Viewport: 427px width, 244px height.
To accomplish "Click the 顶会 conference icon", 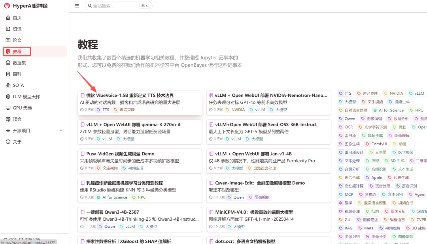I will click(x=8, y=119).
